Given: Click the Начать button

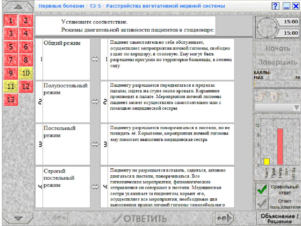Looking at the screenshot, I should click(x=278, y=48).
